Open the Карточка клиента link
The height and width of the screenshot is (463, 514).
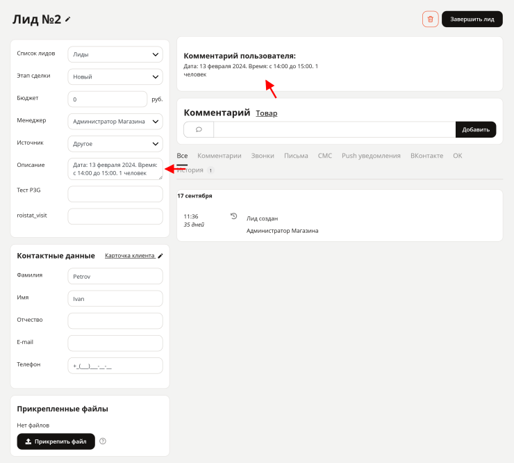130,256
